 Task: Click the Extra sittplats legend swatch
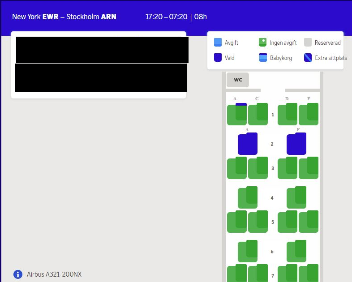pos(308,58)
